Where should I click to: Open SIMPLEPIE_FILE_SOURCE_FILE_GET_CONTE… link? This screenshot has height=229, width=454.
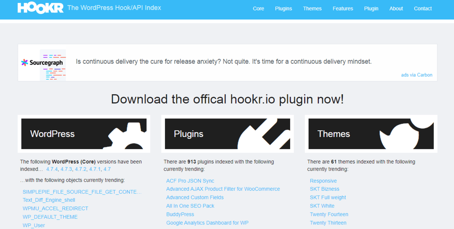(82, 192)
